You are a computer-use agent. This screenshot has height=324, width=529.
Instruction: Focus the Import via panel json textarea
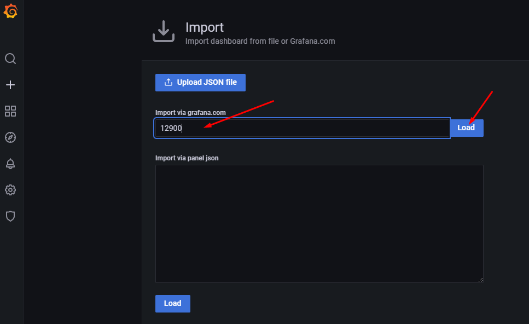coord(319,224)
